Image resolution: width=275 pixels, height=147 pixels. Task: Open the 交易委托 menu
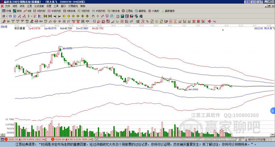point(73,6)
